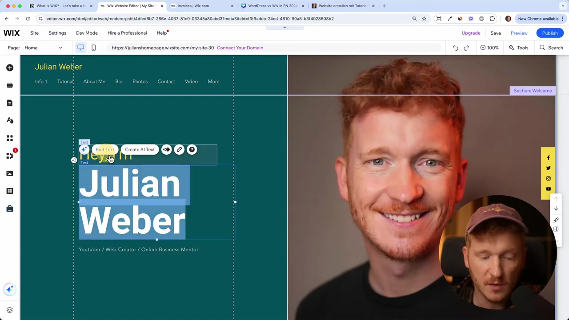The height and width of the screenshot is (320, 569).
Task: Open the AI assistant sparkle icon bottom-left
Action: click(x=10, y=289)
